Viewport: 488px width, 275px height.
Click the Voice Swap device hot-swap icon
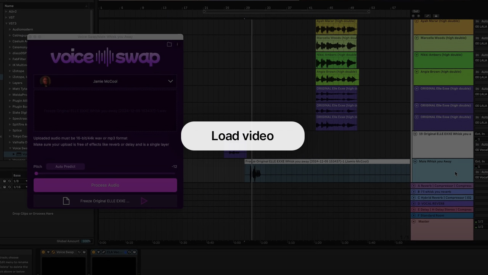tap(79, 252)
